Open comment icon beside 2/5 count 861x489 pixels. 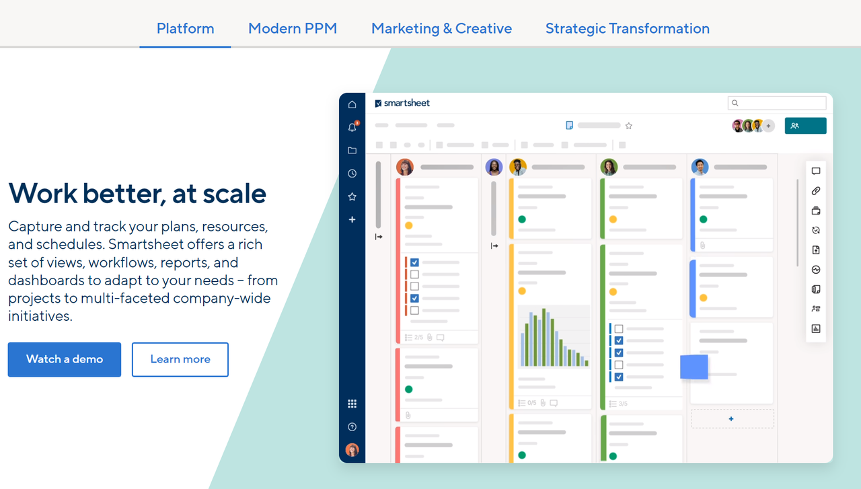(441, 337)
